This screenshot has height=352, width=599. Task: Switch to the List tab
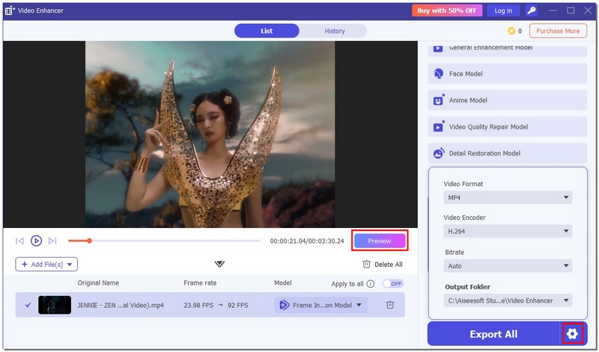coord(267,31)
